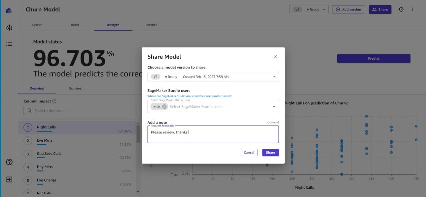Switch to the Analyze tab
Image resolution: width=426 pixels, height=197 pixels.
pyautogui.click(x=113, y=25)
